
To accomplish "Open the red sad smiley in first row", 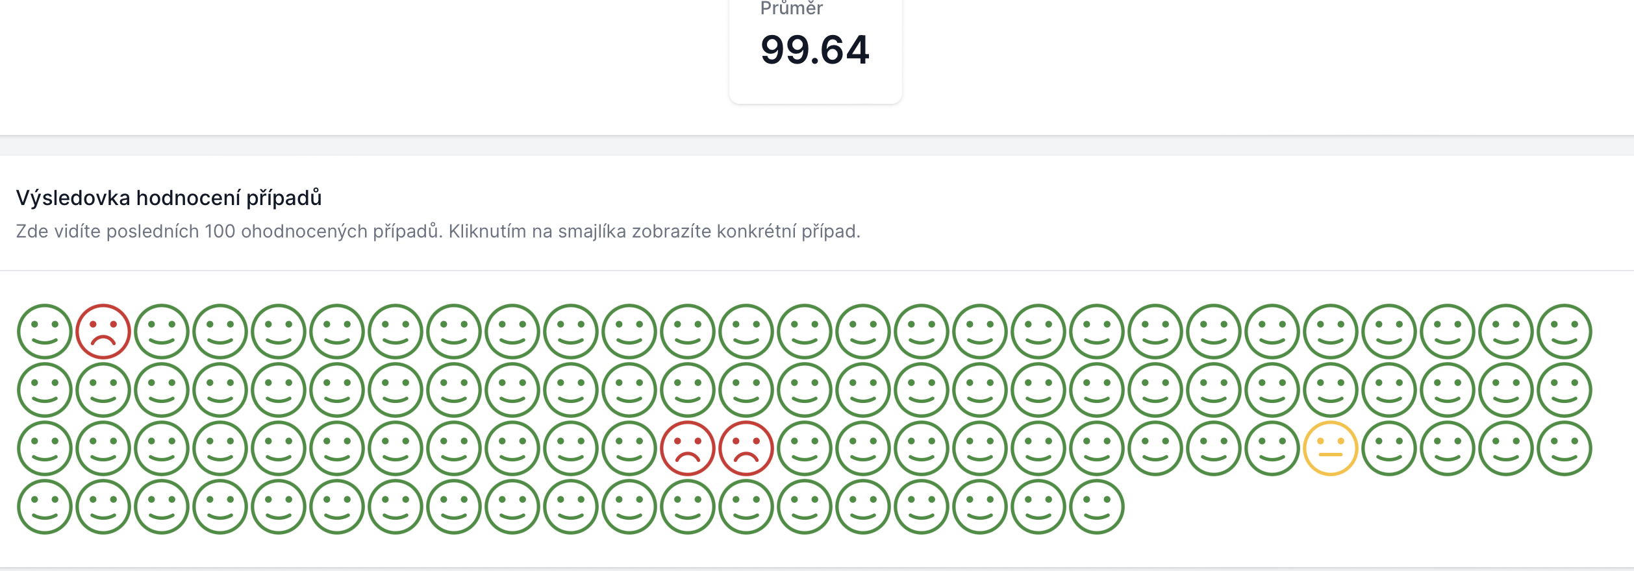I will point(103,332).
